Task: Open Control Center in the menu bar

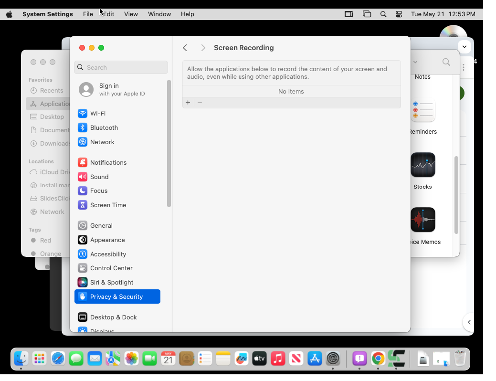Action: [x=399, y=14]
